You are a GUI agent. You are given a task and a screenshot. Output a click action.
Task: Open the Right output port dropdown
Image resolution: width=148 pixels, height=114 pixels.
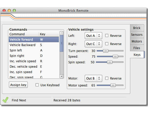pos(93,44)
